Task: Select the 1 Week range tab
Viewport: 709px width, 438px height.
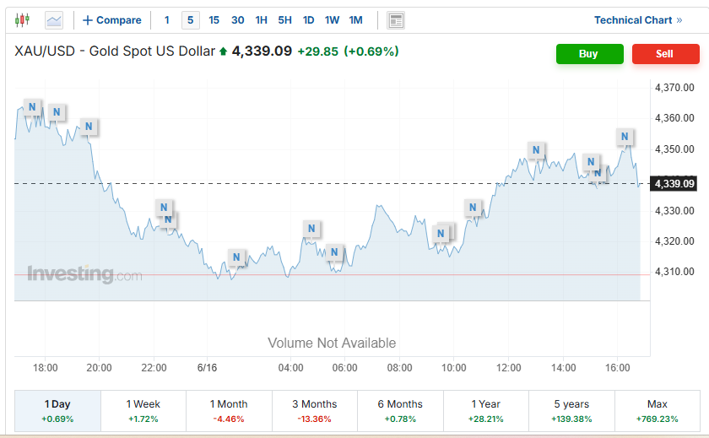Action: click(143, 411)
